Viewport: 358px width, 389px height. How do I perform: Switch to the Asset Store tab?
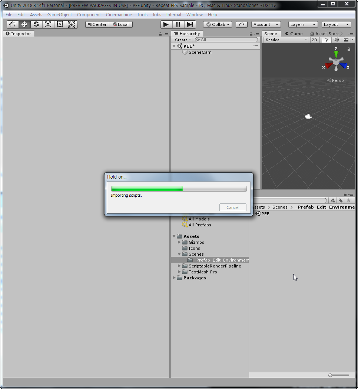click(325, 34)
